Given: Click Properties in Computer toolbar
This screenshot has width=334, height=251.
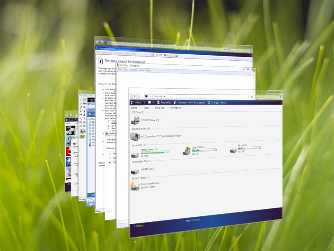Looking at the screenshot, I should click(x=164, y=102).
